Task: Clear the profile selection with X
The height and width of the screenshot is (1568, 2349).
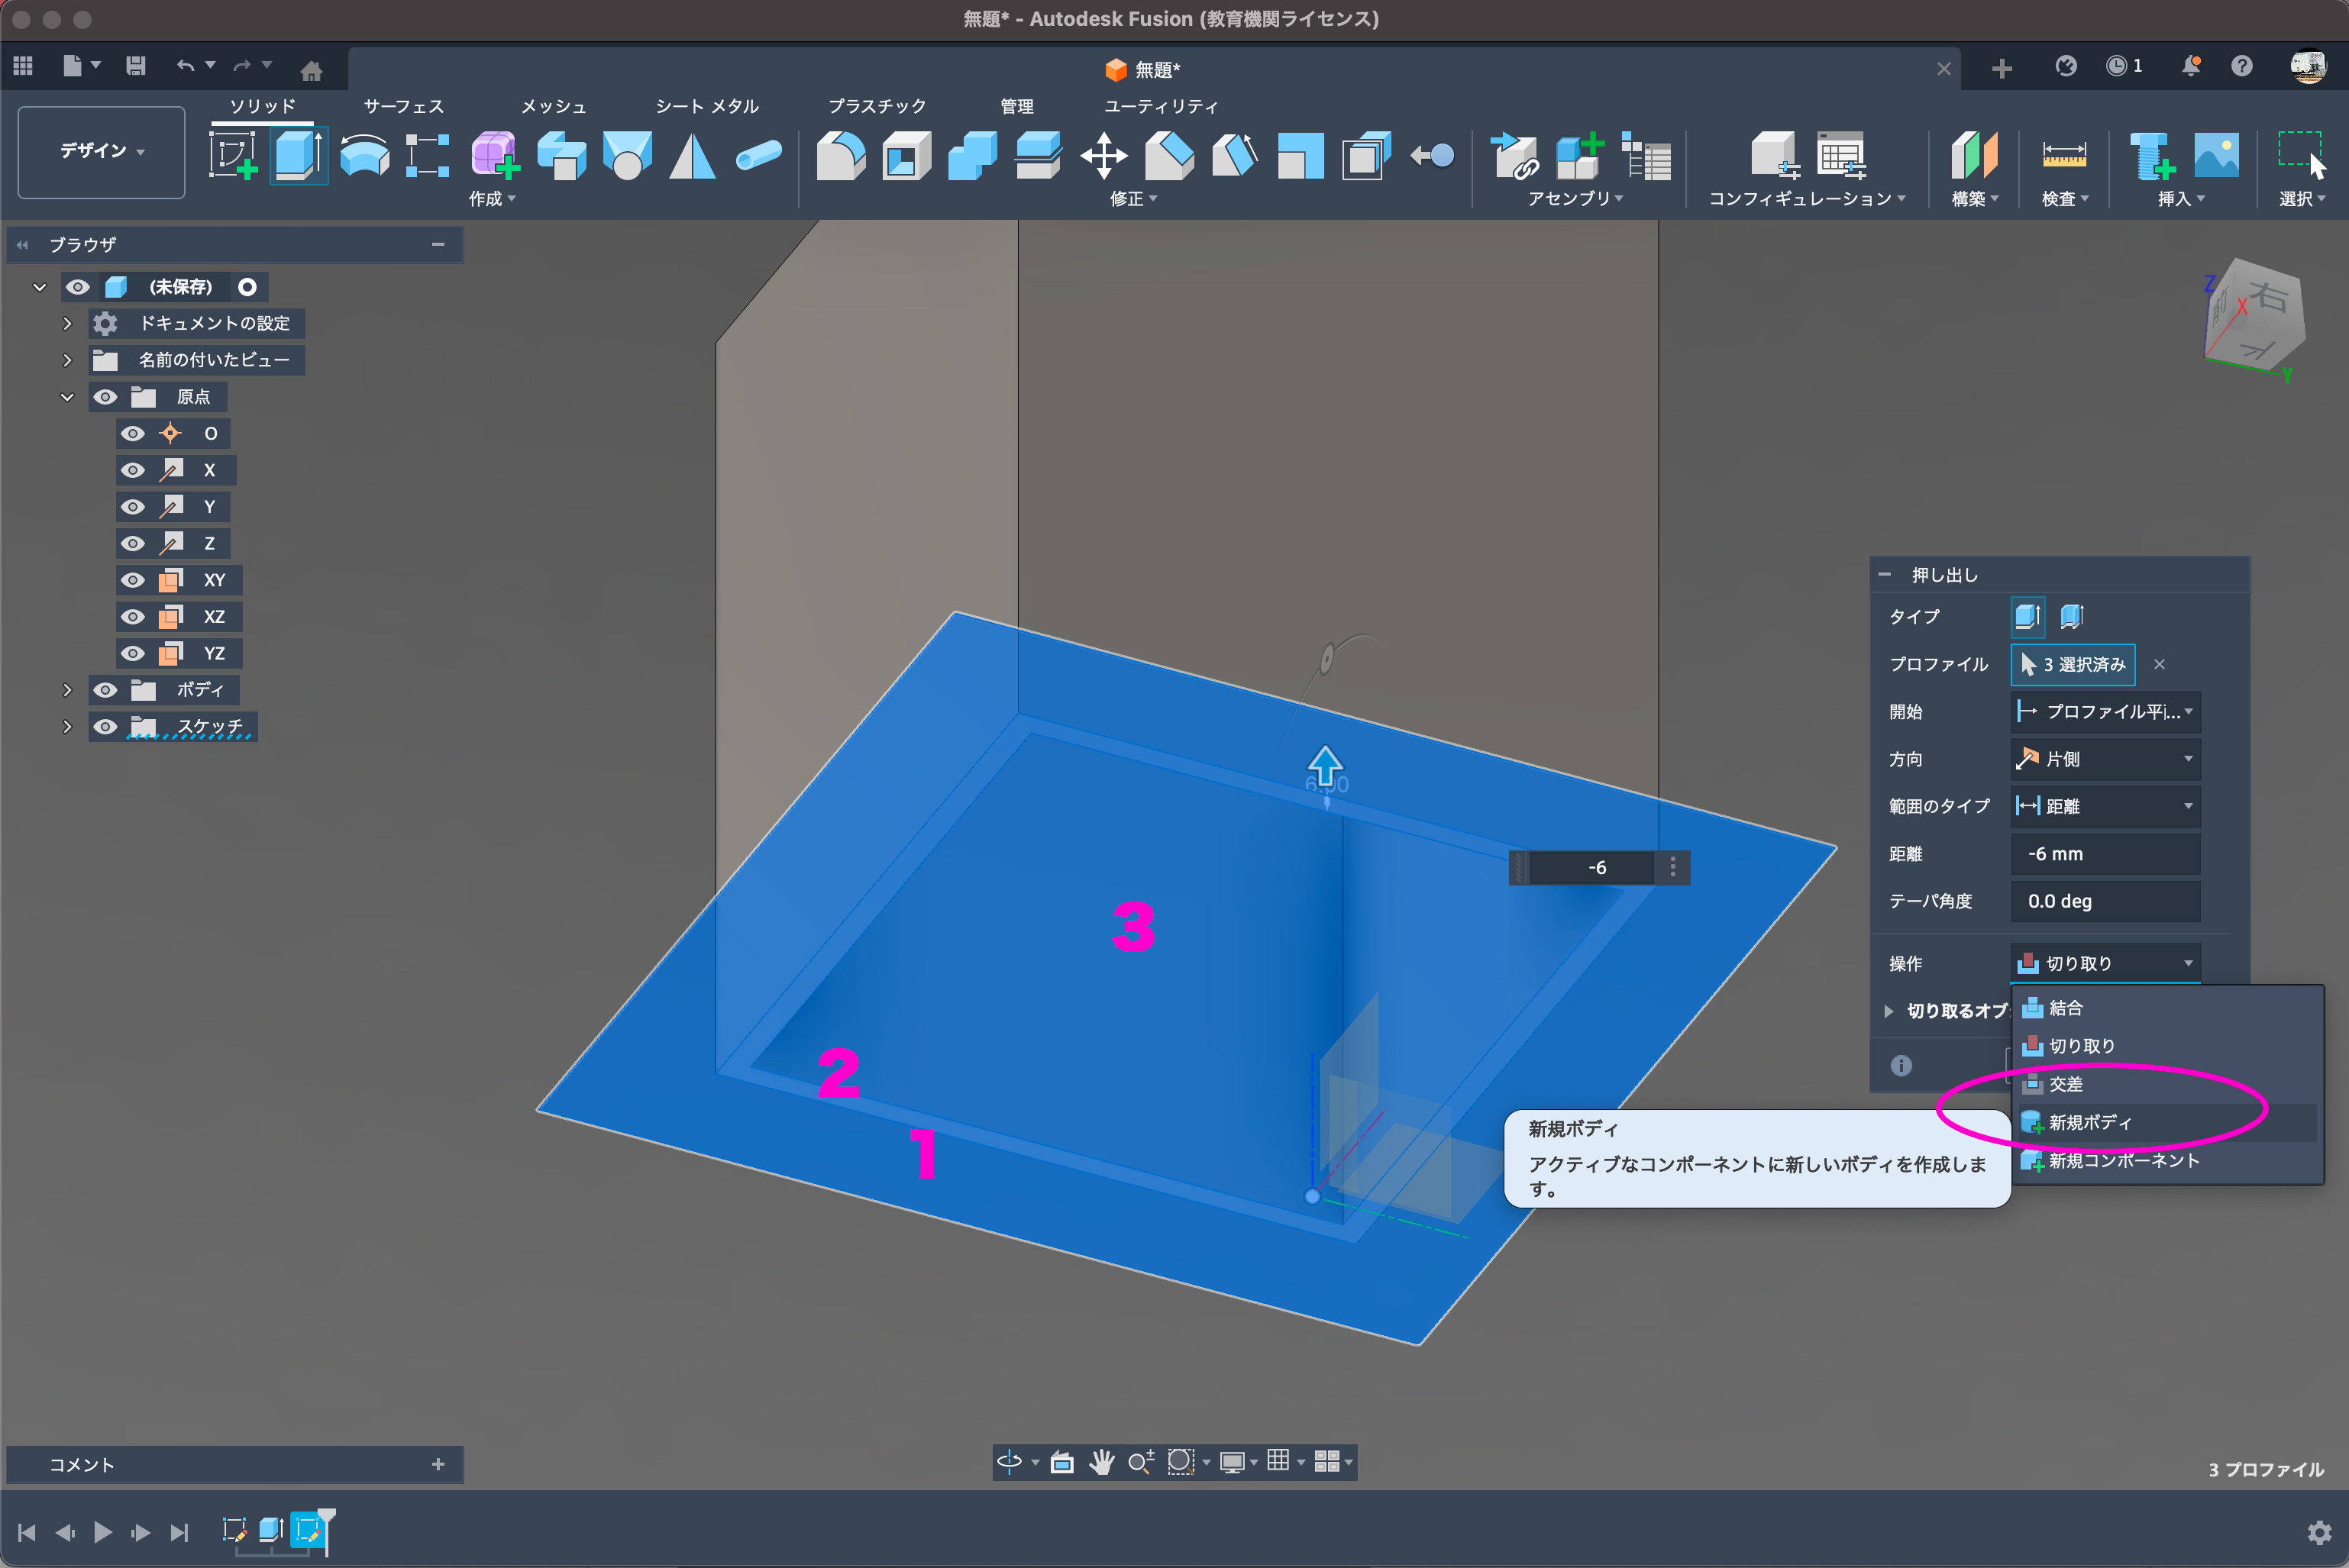Action: (x=2159, y=664)
